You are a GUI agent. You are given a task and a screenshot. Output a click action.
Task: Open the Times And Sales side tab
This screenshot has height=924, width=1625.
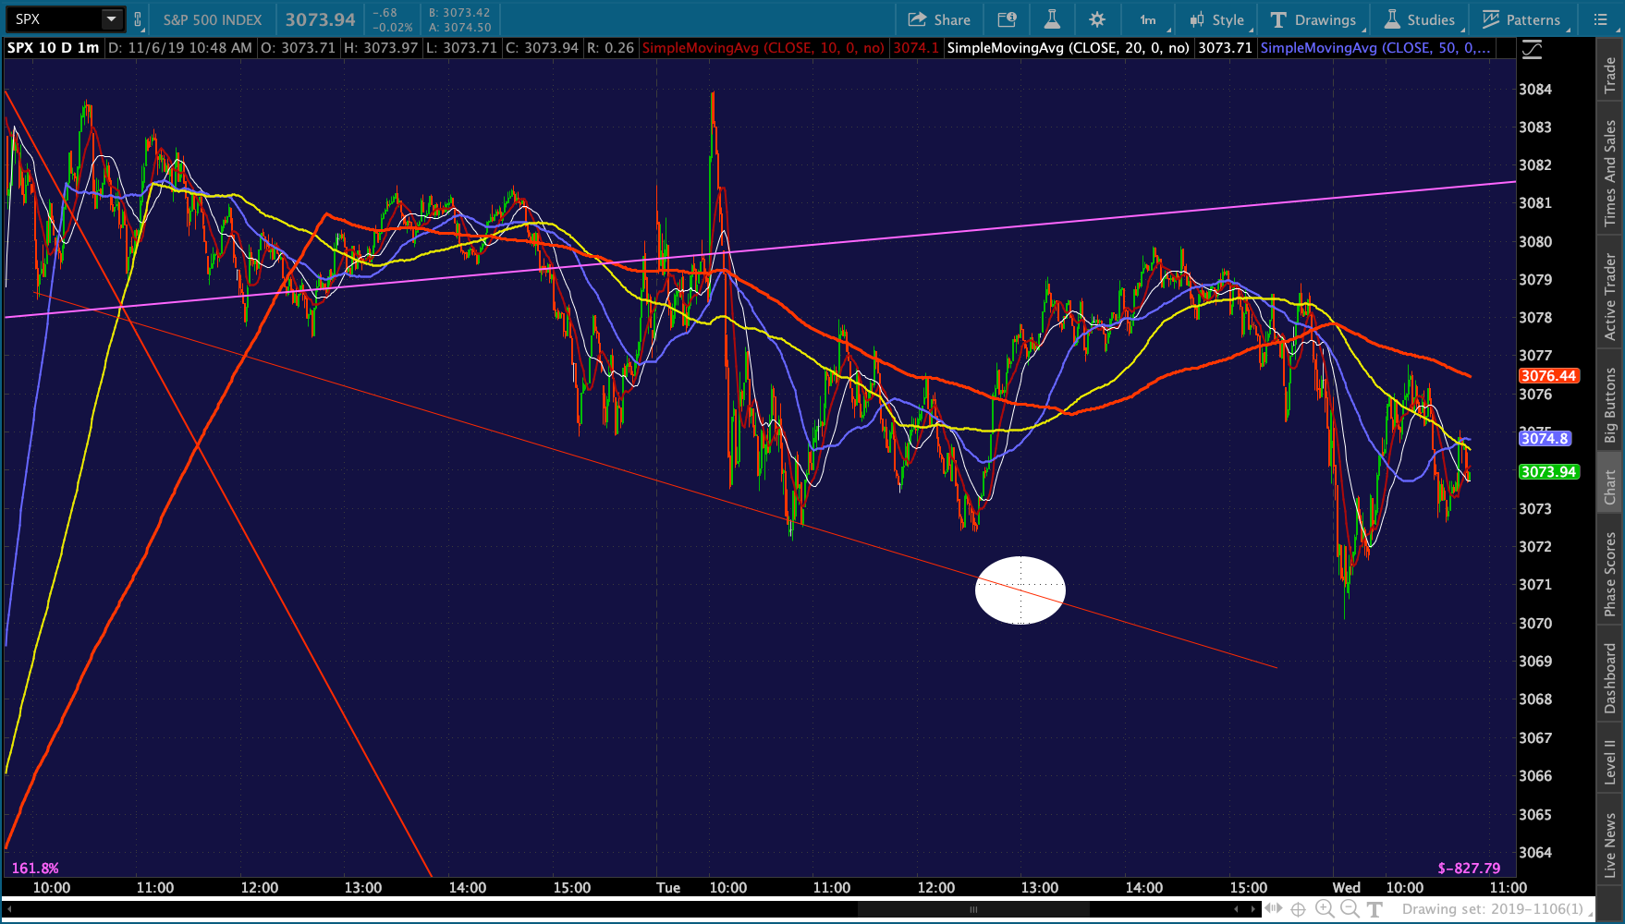tap(1610, 172)
